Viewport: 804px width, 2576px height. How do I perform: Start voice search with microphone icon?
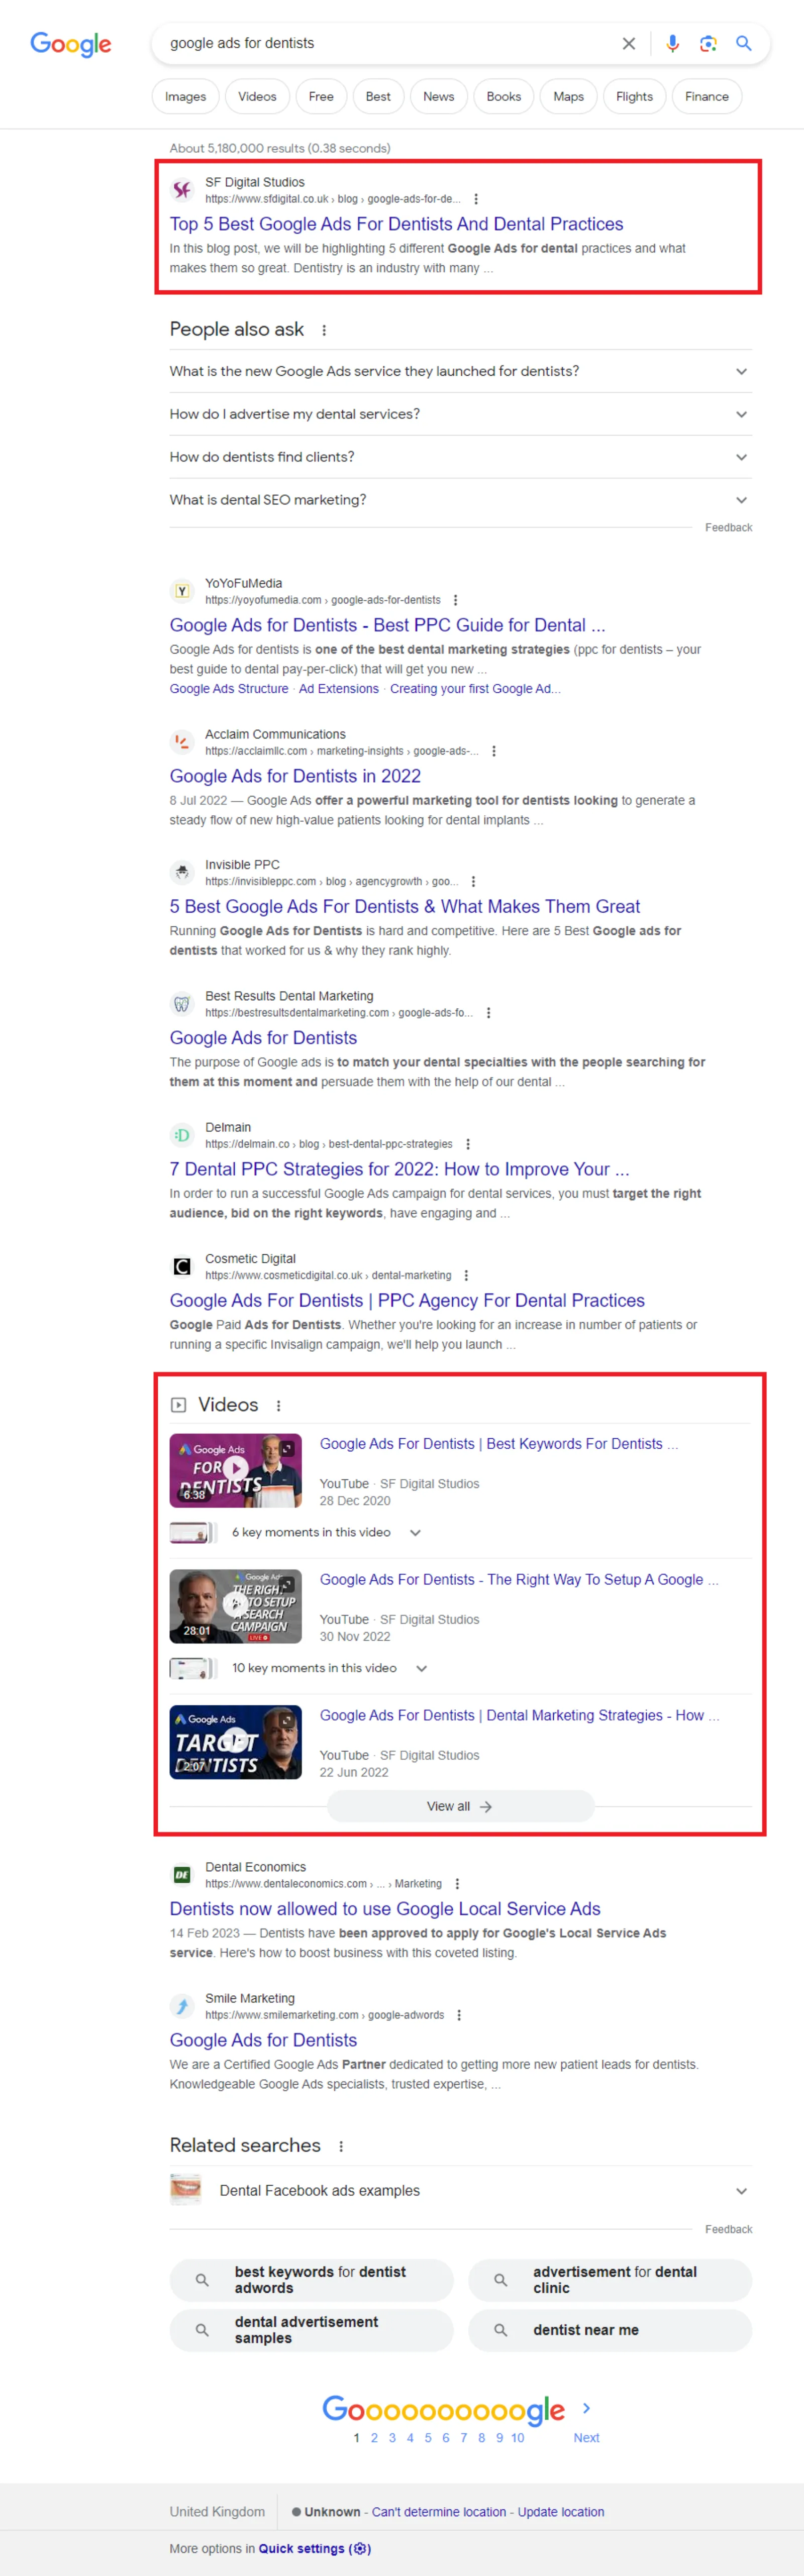(672, 43)
